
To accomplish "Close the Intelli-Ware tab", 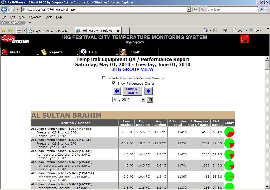I will point(118,31).
